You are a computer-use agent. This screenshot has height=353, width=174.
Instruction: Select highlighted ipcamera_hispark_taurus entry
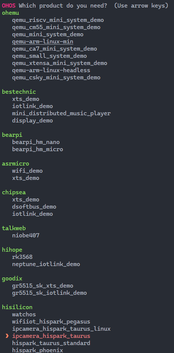[51, 336]
